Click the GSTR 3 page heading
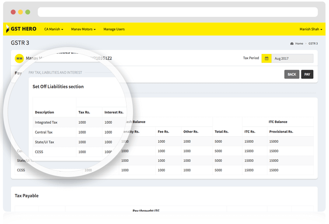The image size is (329, 224). [x=20, y=43]
